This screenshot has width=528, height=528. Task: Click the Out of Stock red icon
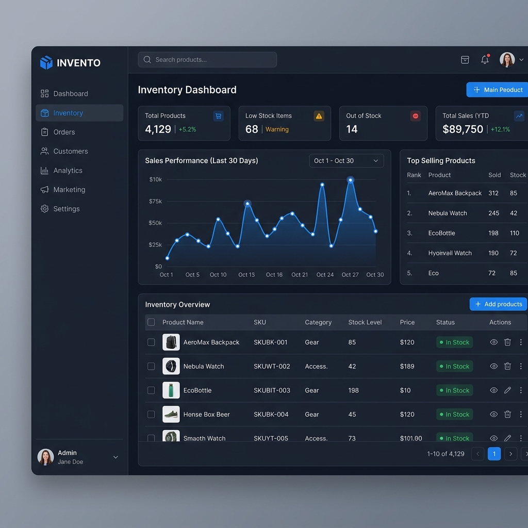click(415, 116)
